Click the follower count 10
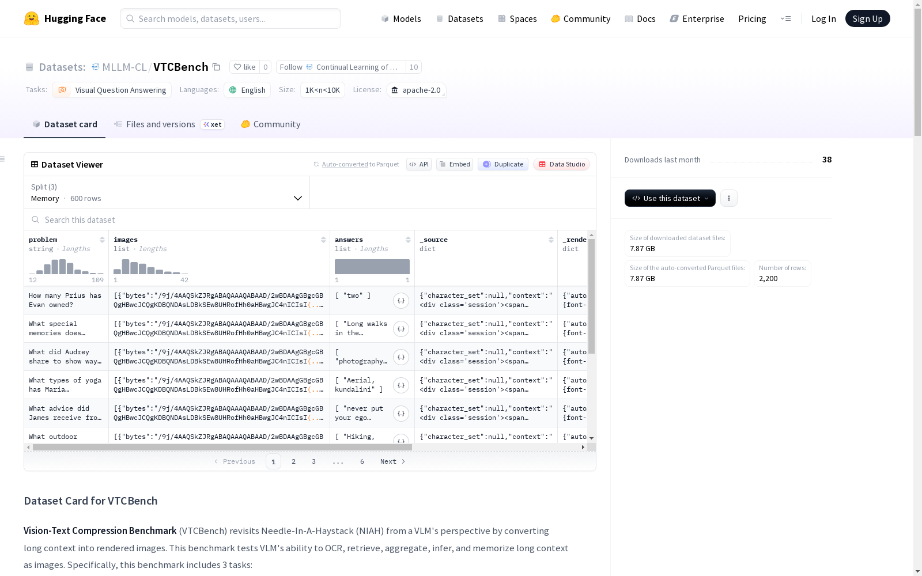 (x=414, y=67)
